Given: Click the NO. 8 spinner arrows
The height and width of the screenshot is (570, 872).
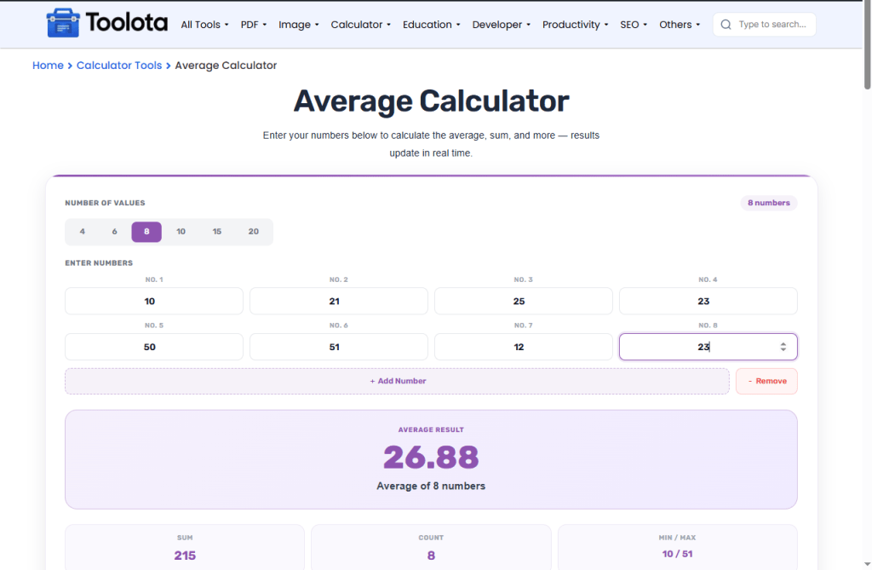Looking at the screenshot, I should pos(783,347).
